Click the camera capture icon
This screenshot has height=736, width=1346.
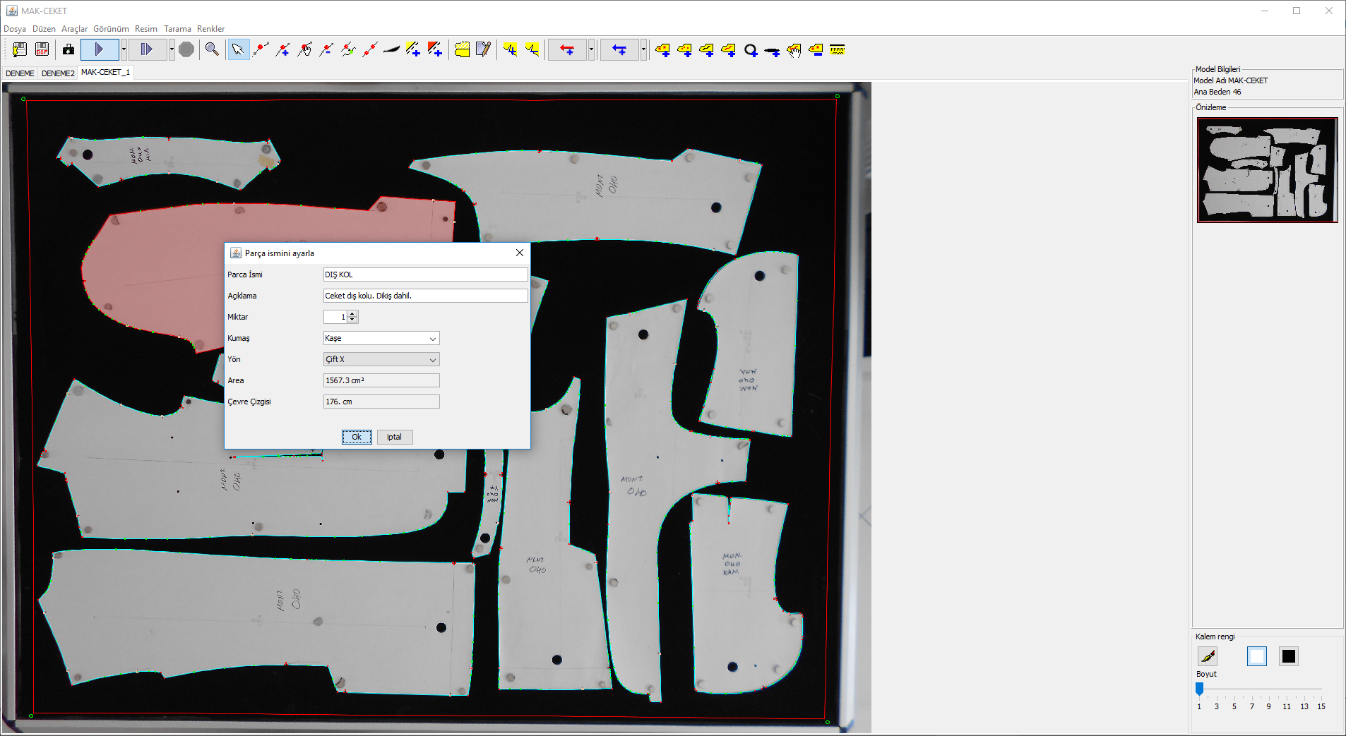click(x=69, y=49)
